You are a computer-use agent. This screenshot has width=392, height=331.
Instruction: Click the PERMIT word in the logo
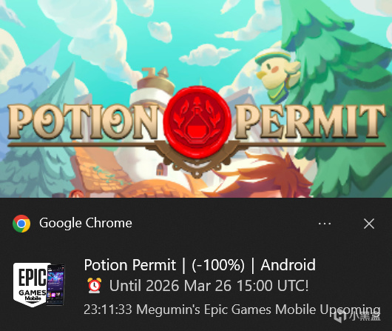[310, 121]
